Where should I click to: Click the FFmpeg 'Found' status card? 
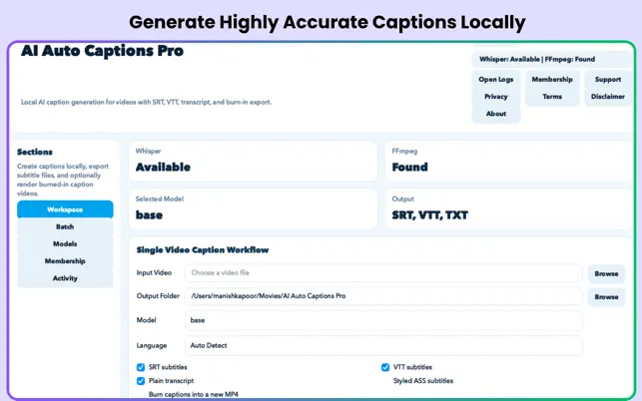pyautogui.click(x=509, y=162)
